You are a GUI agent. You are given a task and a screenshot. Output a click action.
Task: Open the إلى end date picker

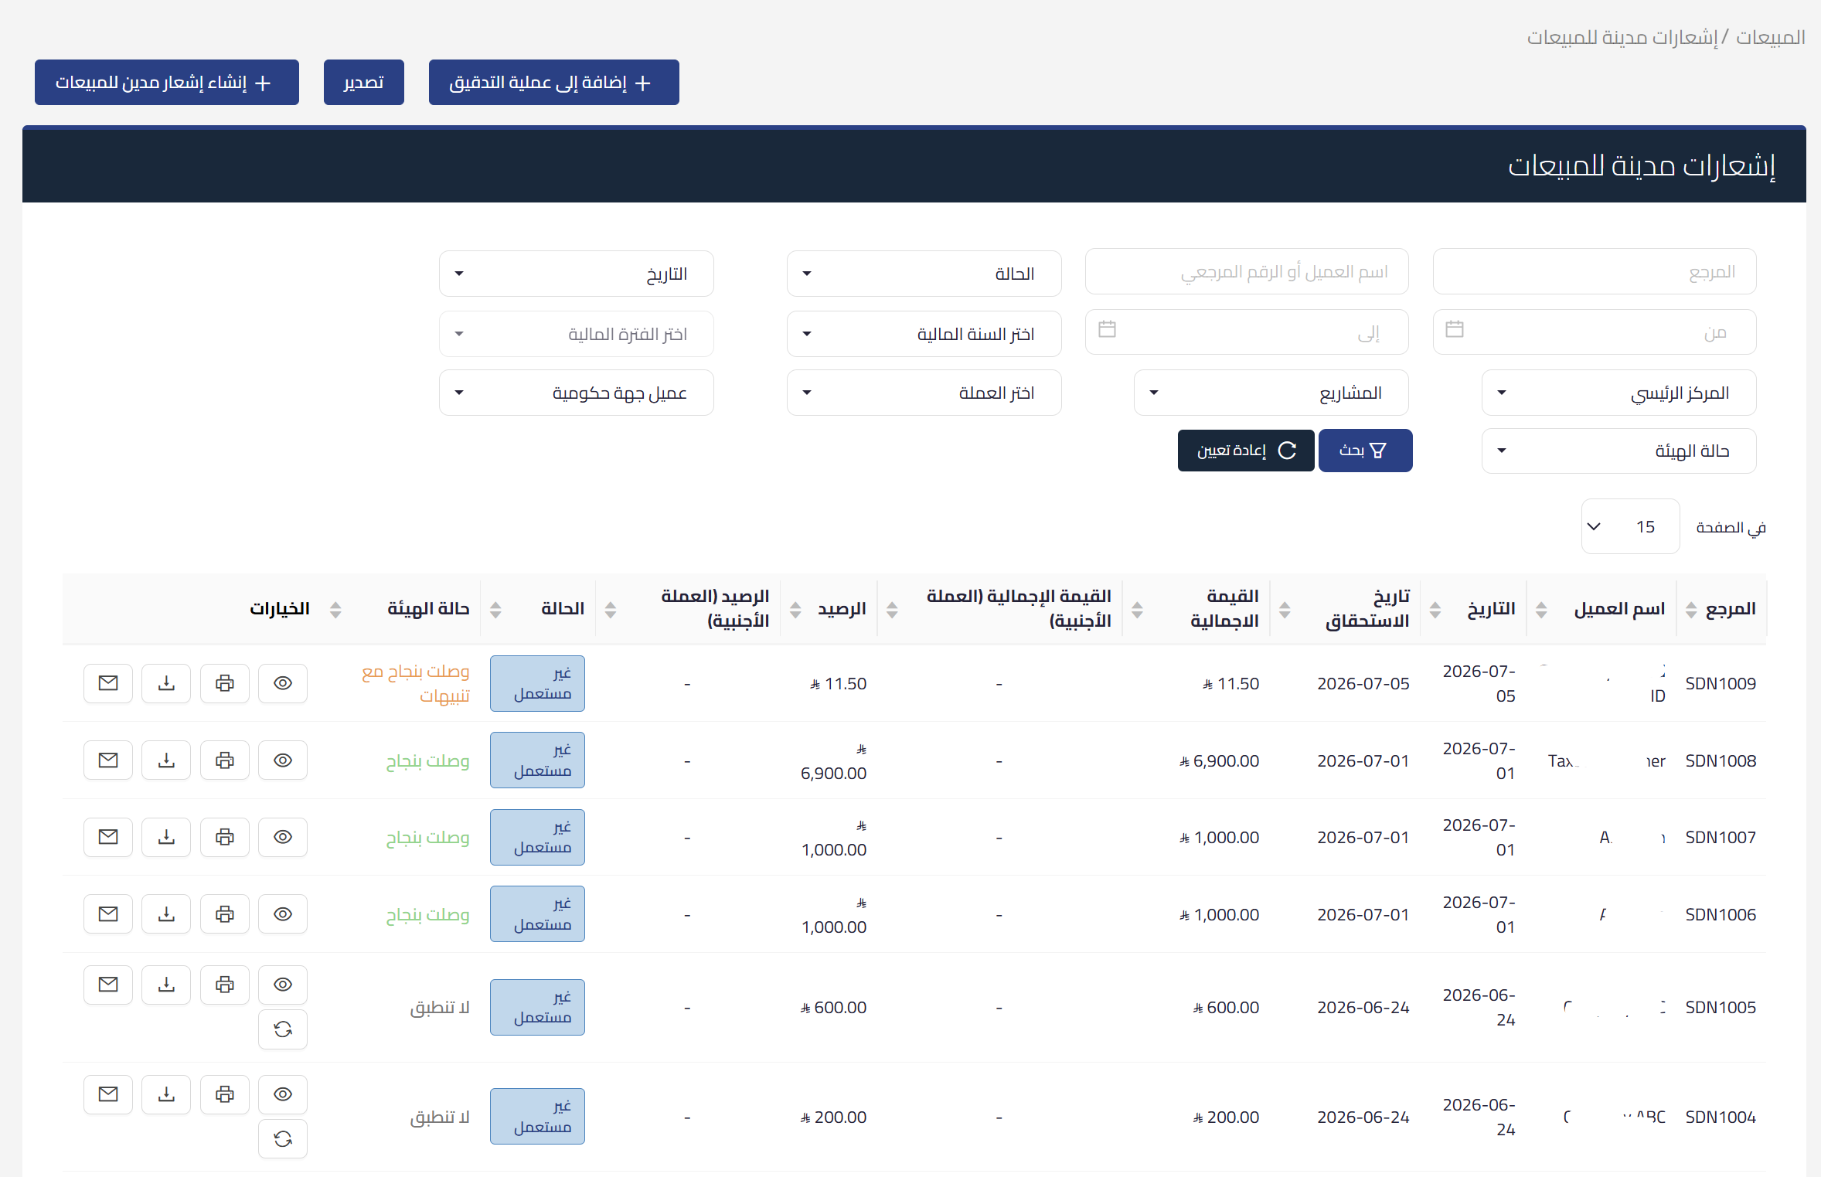tap(1247, 332)
